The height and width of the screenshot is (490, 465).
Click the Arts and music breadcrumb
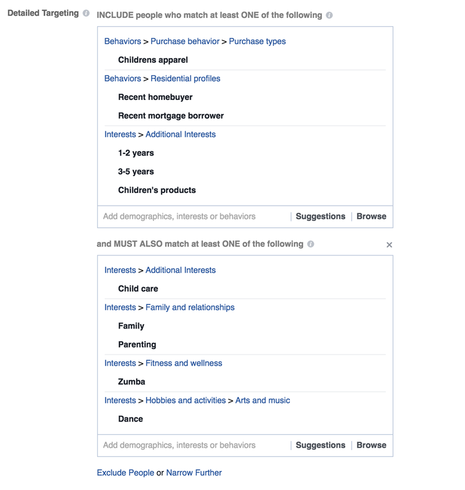click(x=262, y=400)
